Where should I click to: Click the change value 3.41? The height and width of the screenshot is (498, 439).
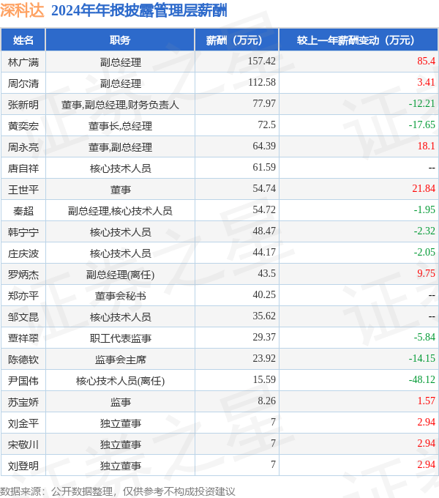(426, 82)
